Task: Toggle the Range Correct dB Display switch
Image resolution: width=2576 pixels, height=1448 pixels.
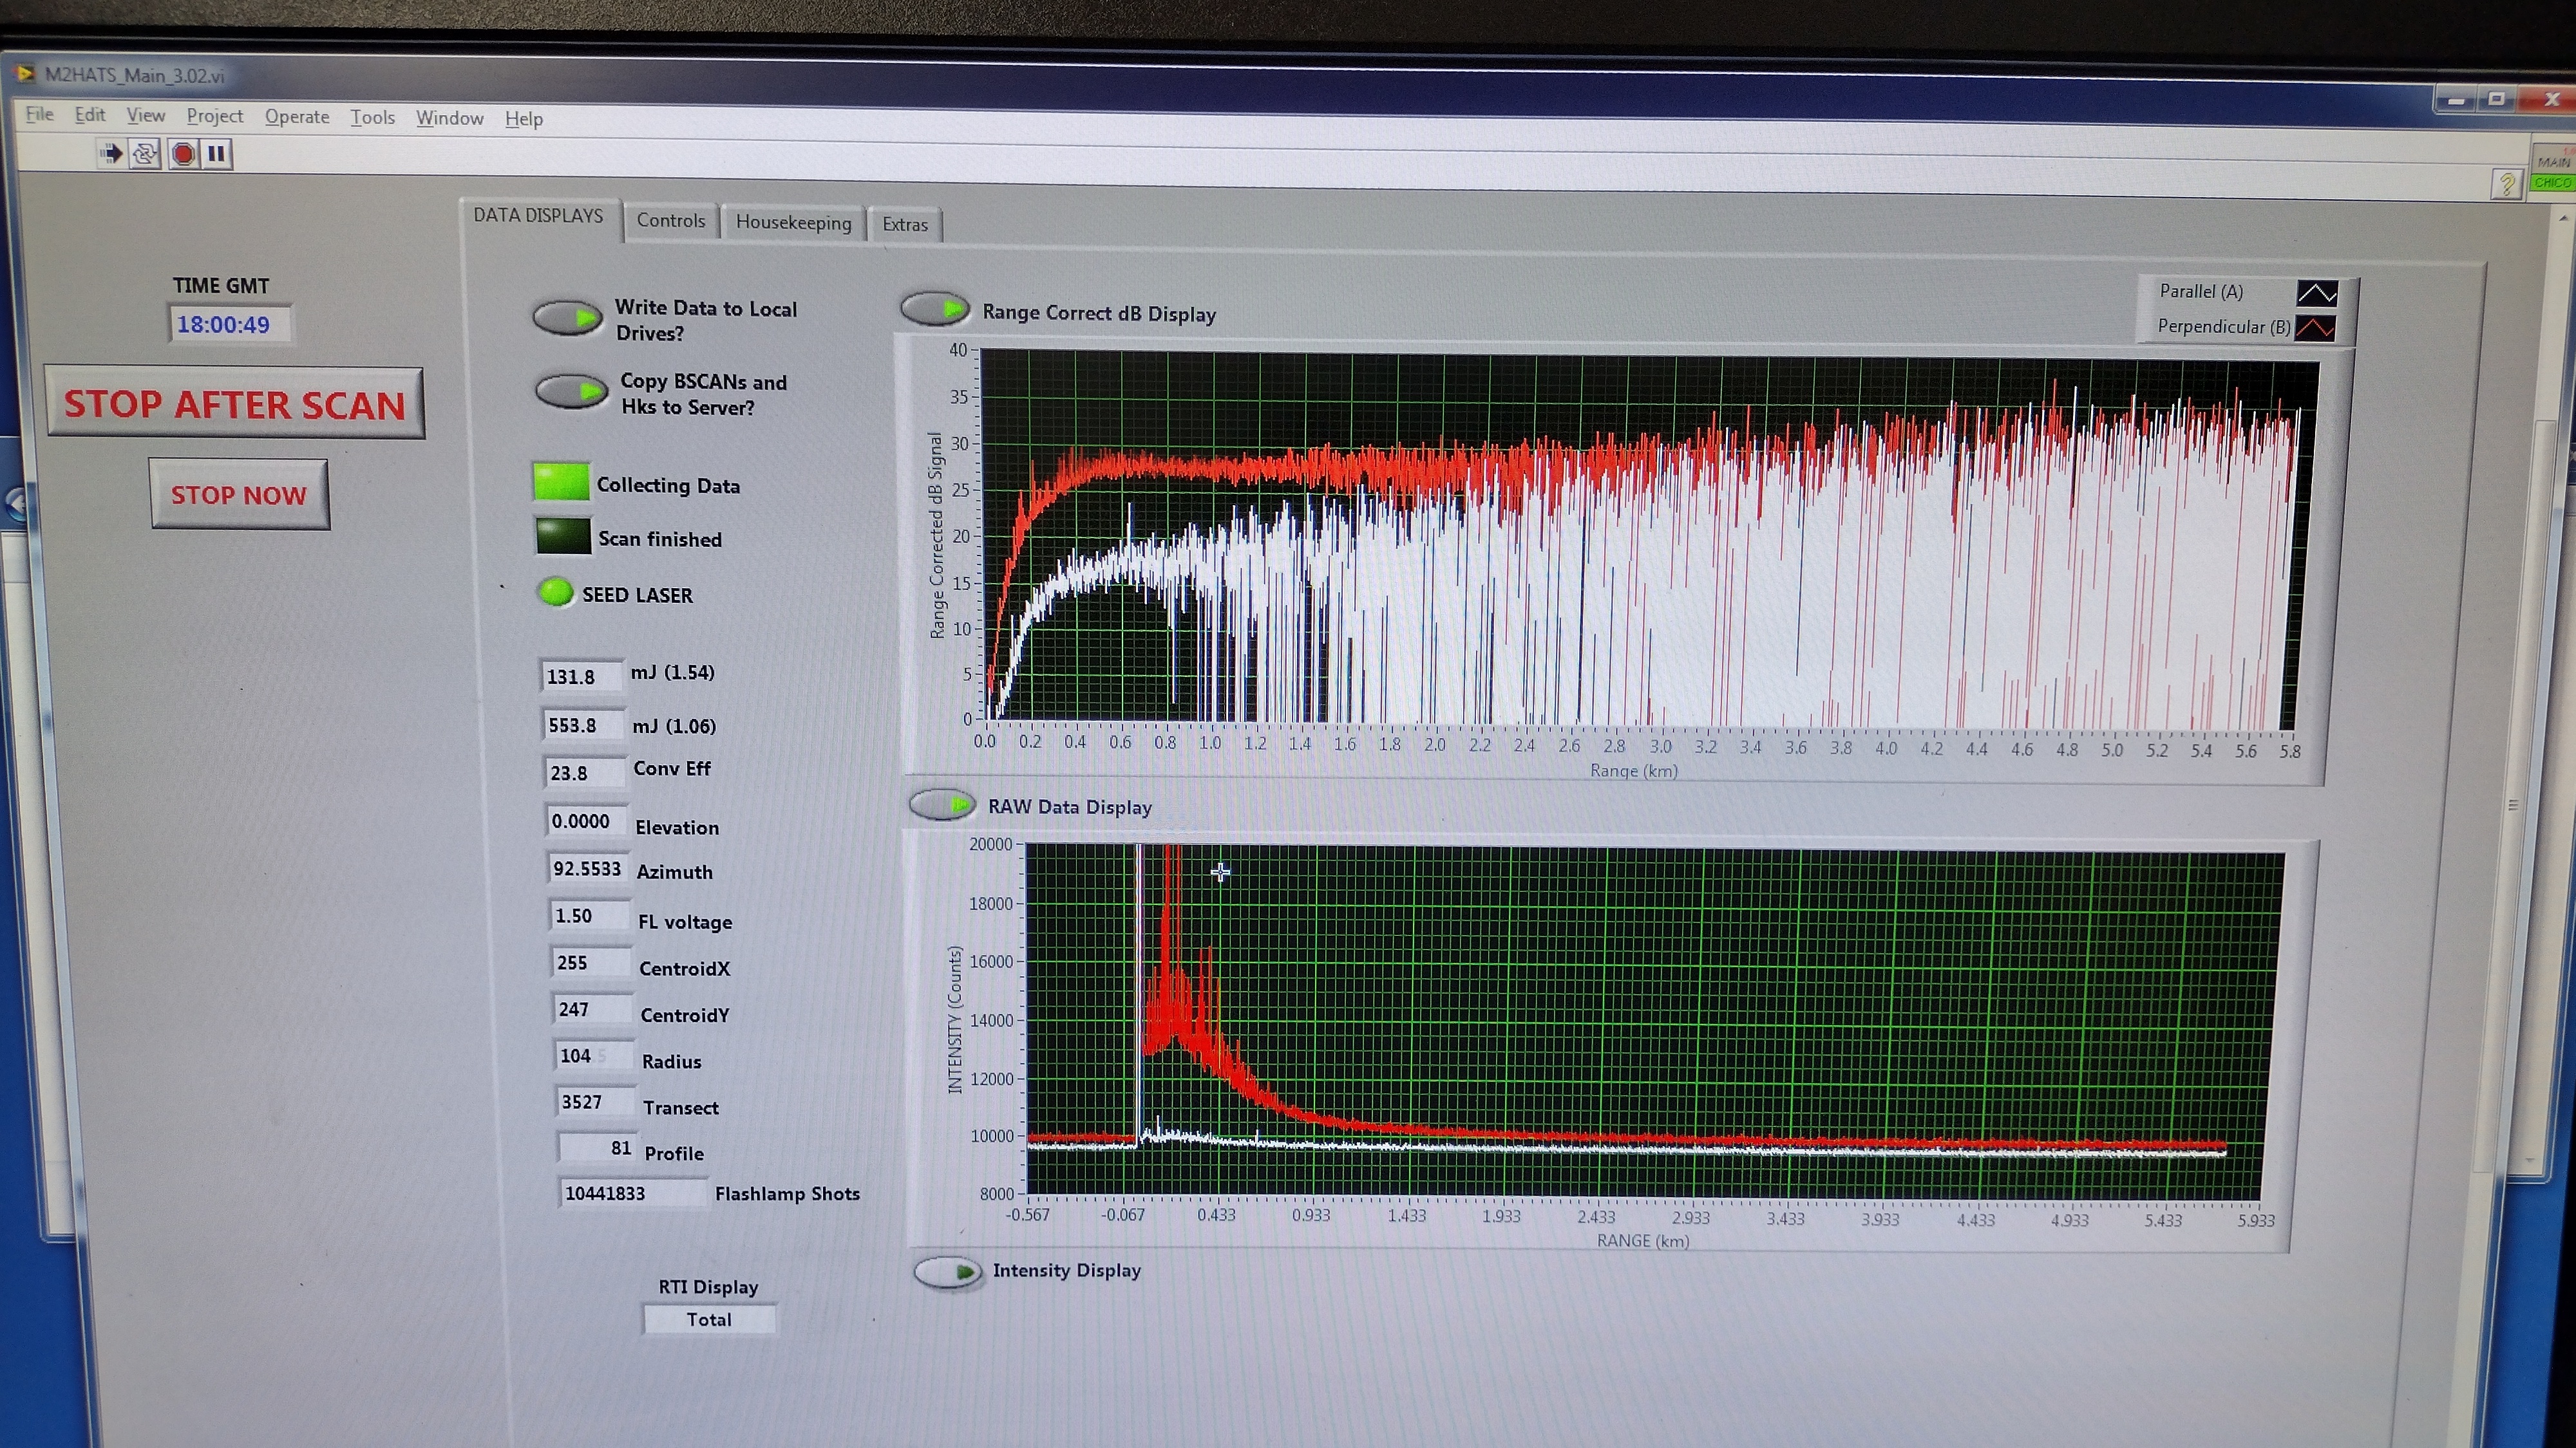Action: [935, 309]
